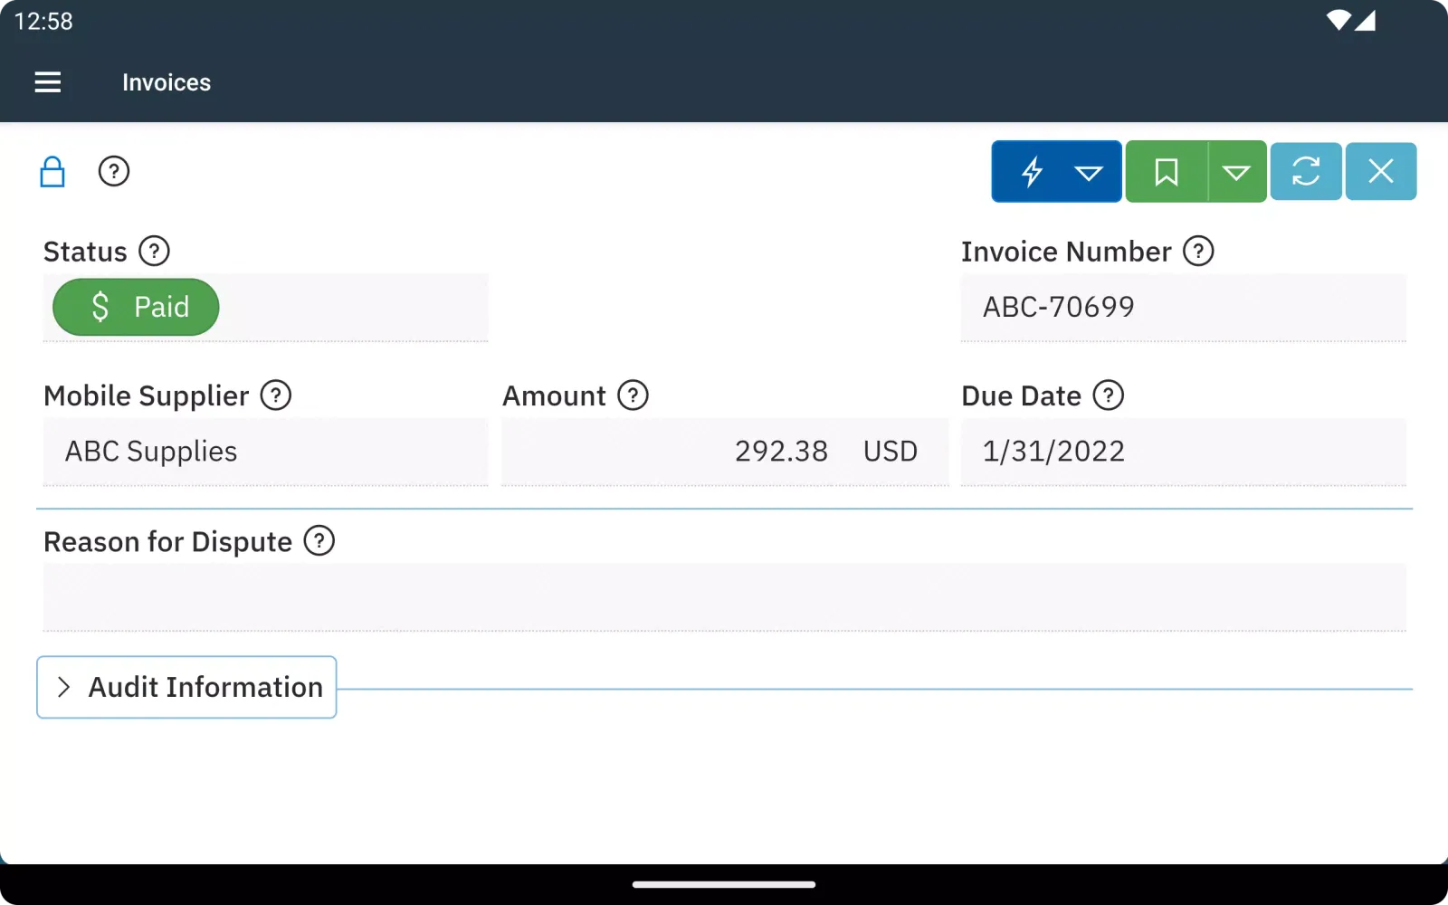Screen dimensions: 1448x905
Task: Expand the Audit Information section
Action: pyautogui.click(x=187, y=687)
